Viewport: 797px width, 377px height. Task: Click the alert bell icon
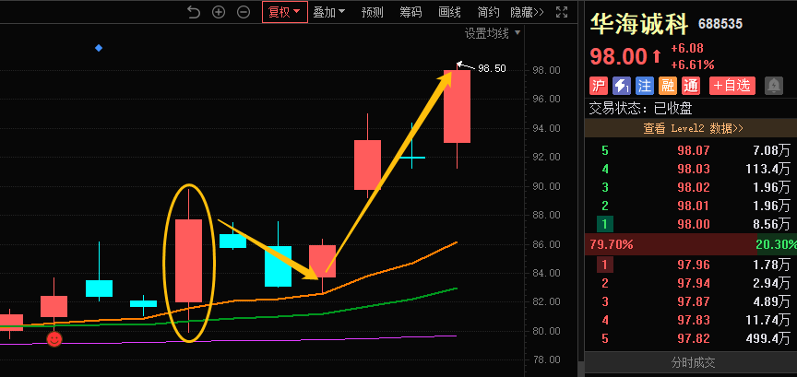(x=774, y=86)
